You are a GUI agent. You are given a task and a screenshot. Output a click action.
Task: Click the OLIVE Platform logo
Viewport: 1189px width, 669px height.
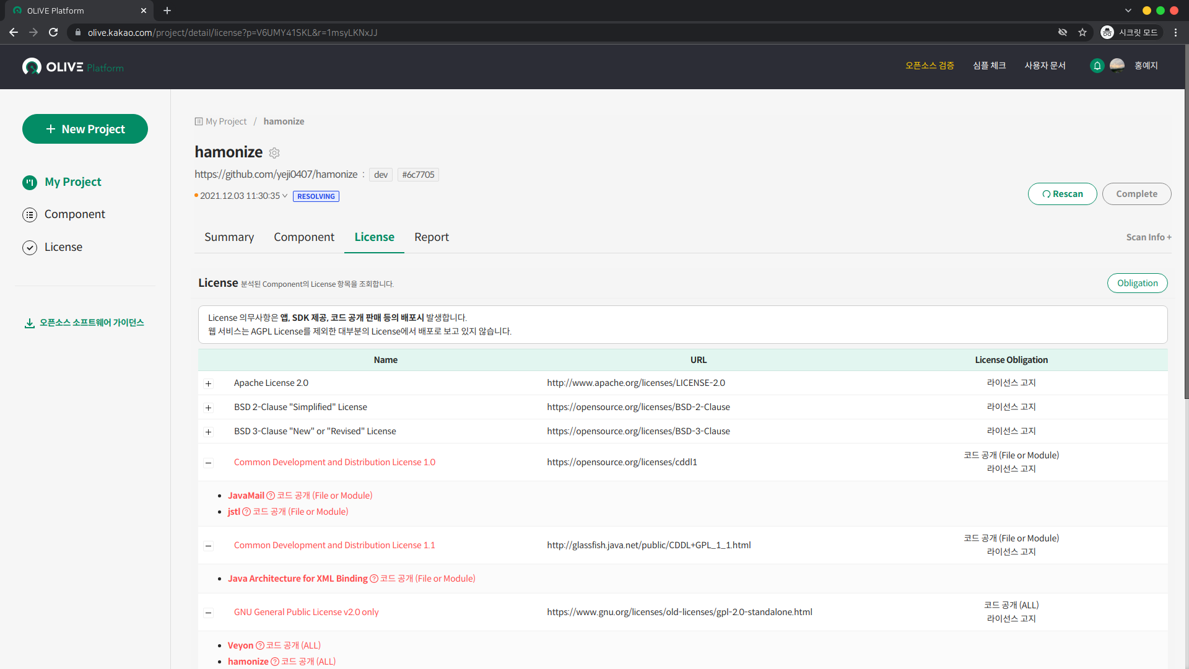pos(73,67)
